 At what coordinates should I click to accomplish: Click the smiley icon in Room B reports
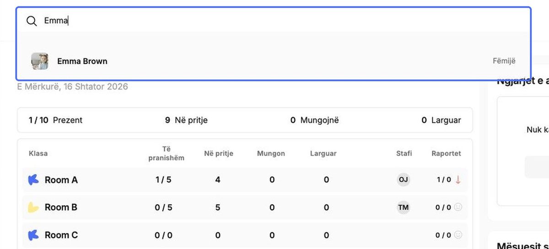pyautogui.click(x=458, y=207)
